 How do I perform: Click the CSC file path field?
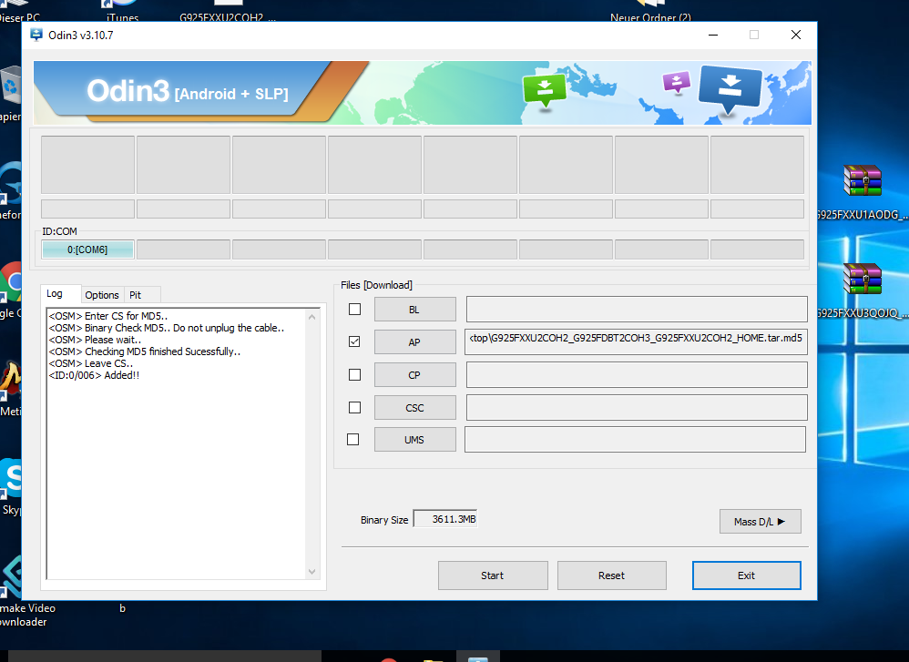click(x=637, y=407)
